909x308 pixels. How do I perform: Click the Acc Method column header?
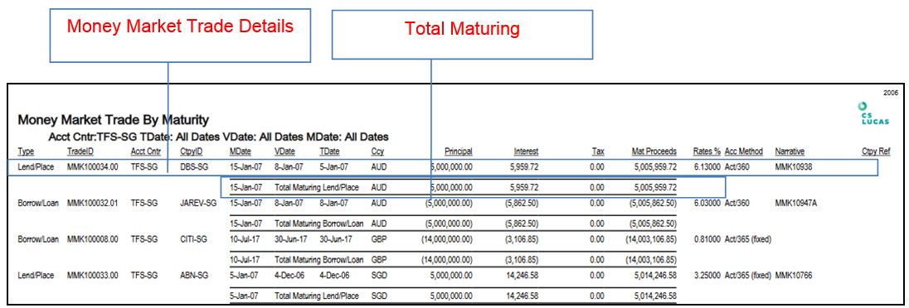point(744,152)
